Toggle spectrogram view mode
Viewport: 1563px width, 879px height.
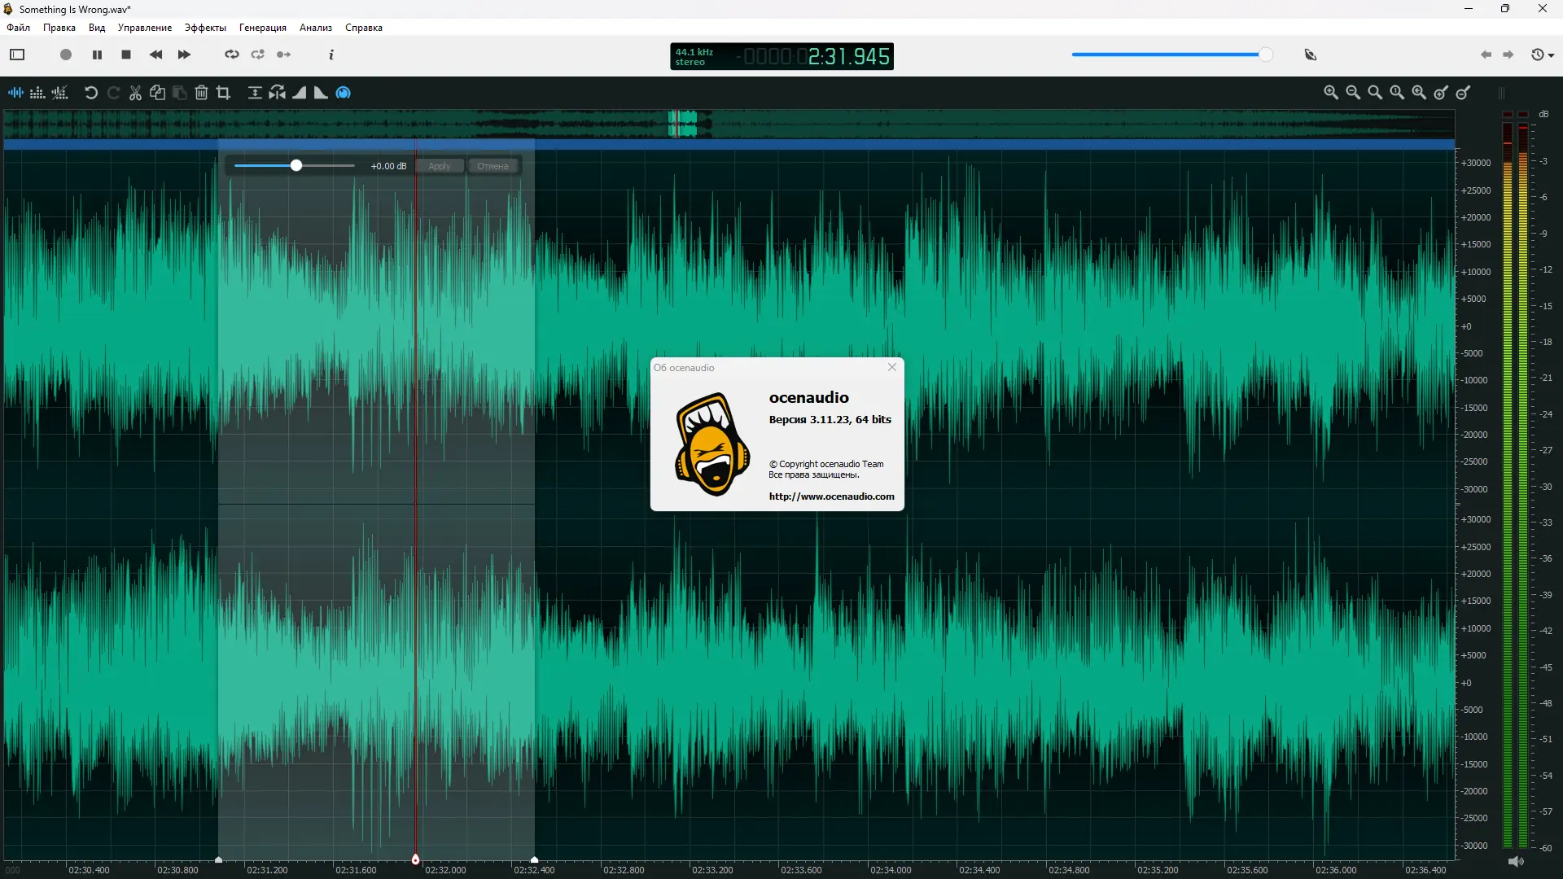pyautogui.click(x=37, y=93)
